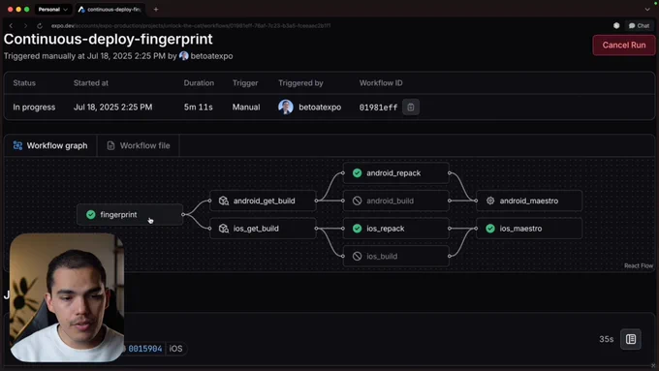Copy the workflow ID with the clipboard icon
659x371 pixels.
point(411,108)
